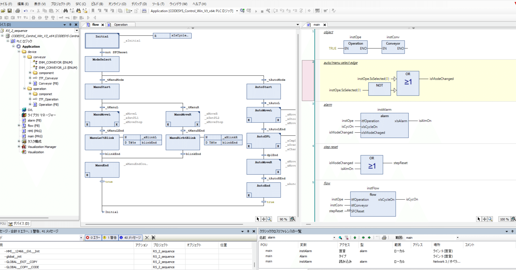
Task: Click the search icon in cross reference panel
Action: pyautogui.click(x=340, y=238)
